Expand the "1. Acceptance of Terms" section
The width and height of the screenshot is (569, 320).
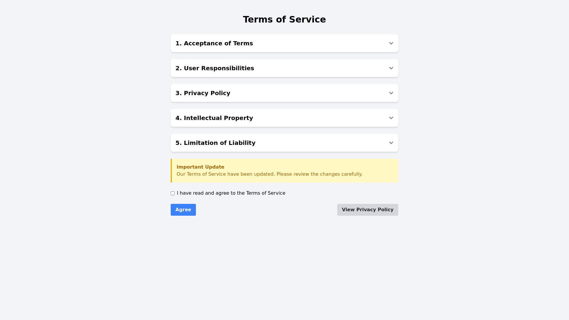coord(214,43)
